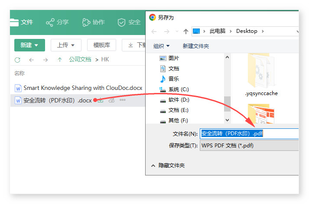
Task: Expand the chevron after Desktop in path
Action: (x=263, y=31)
